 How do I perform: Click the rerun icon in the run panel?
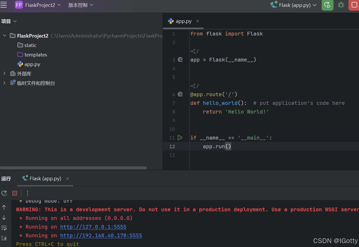pos(4,193)
